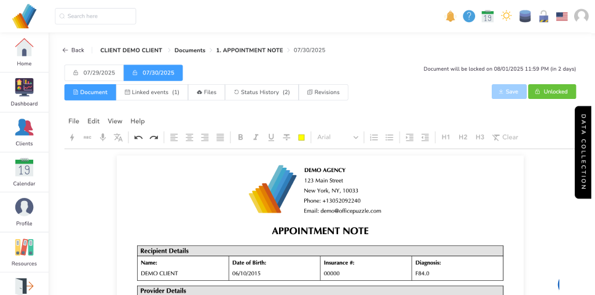Undo the last edit
The image size is (595, 295).
point(138,138)
